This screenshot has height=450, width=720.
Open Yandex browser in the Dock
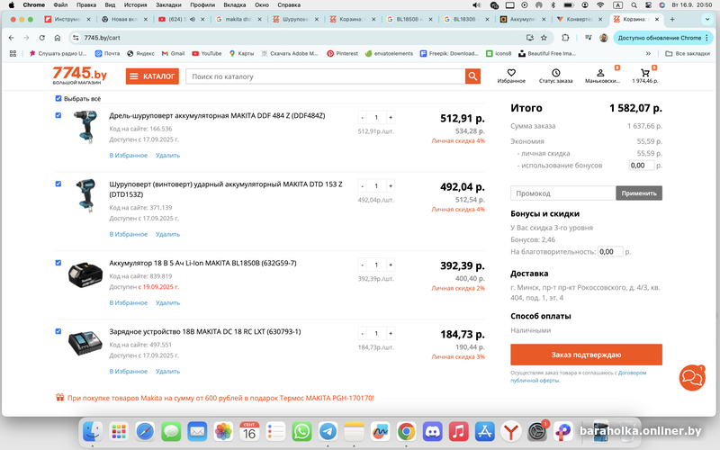[511, 432]
